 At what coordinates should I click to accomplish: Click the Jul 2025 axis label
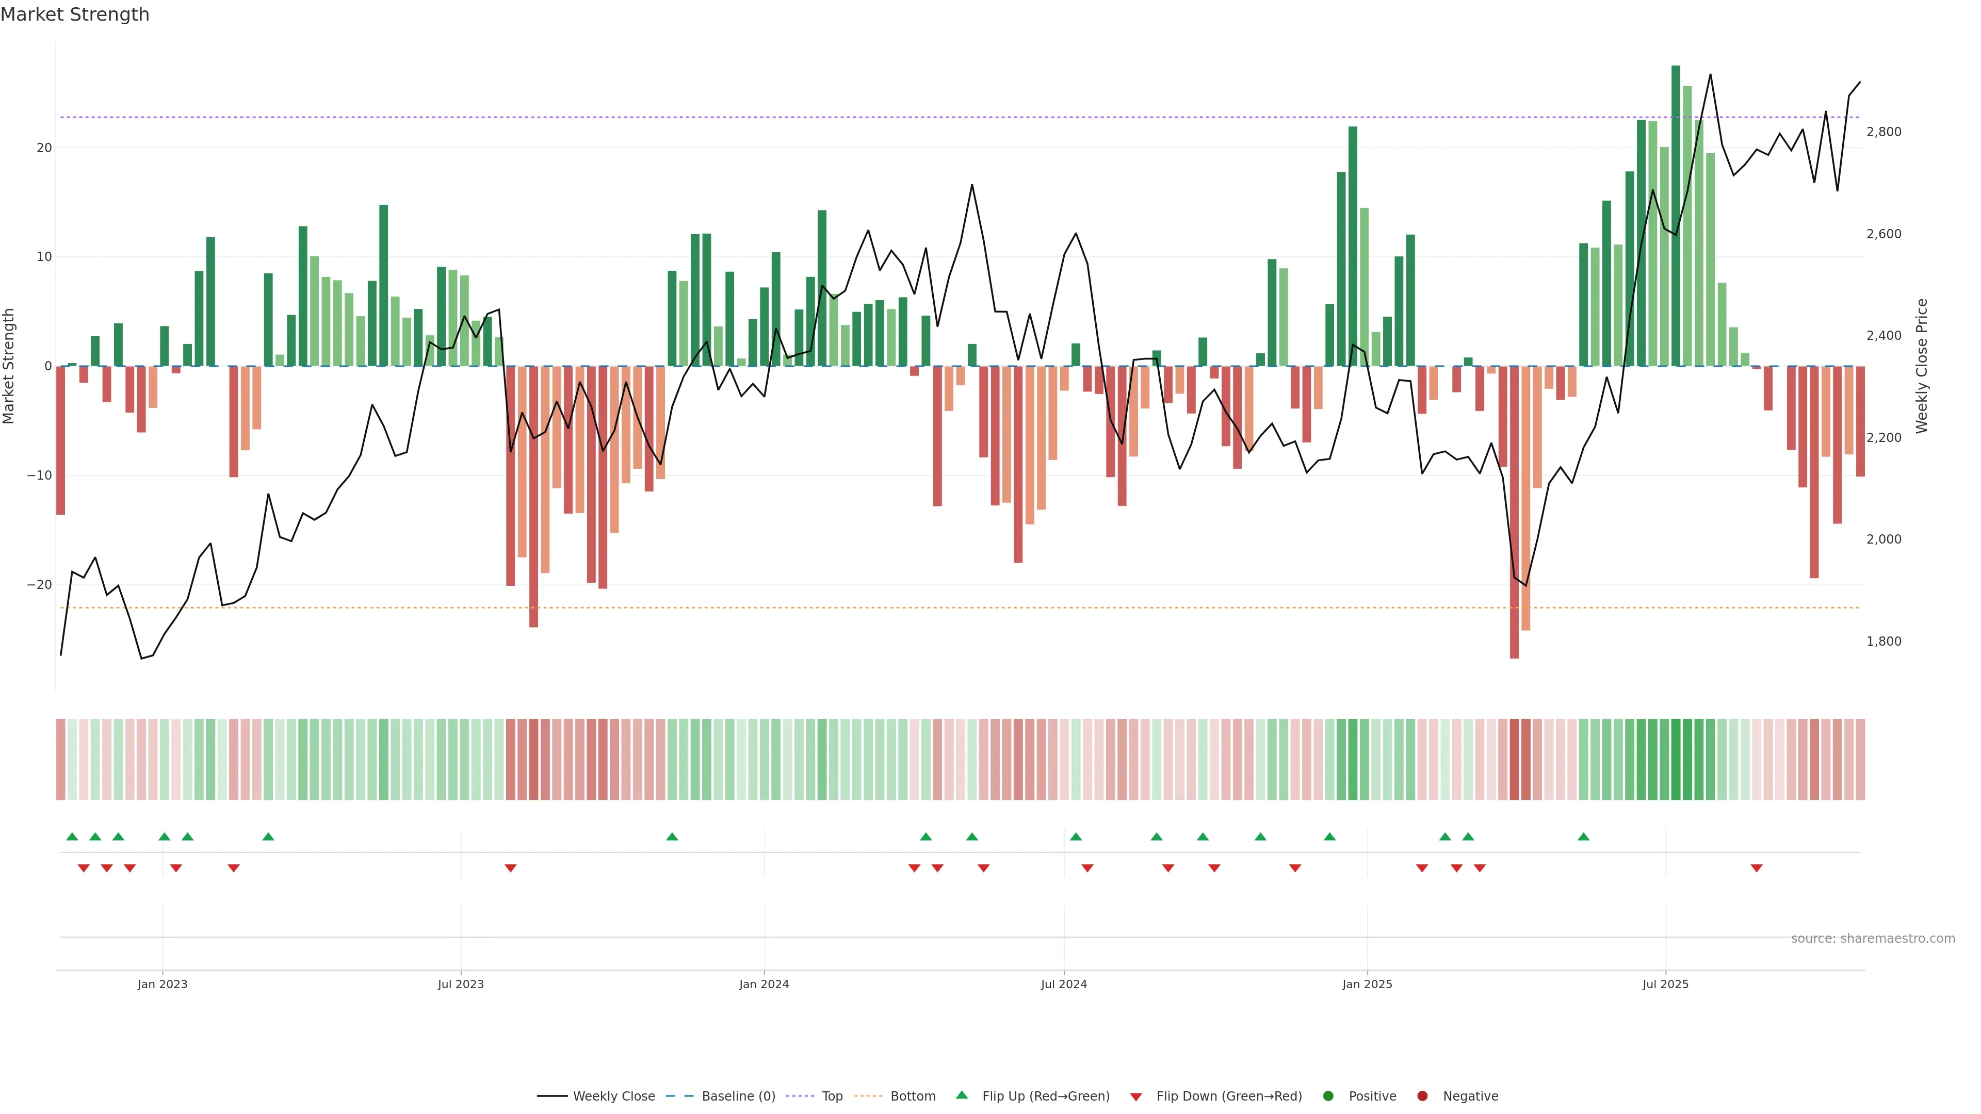click(1665, 984)
